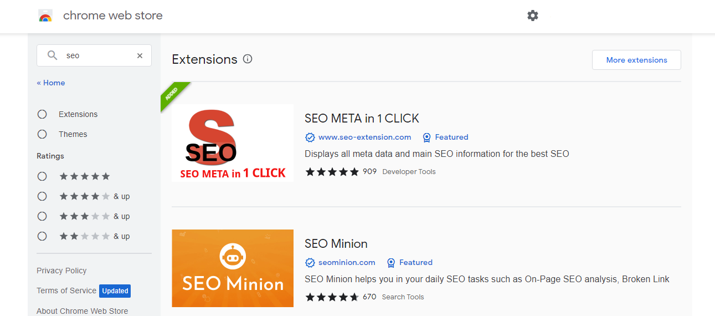The width and height of the screenshot is (715, 316).
Task: Click verified badge beside seominion.com
Action: tap(310, 263)
